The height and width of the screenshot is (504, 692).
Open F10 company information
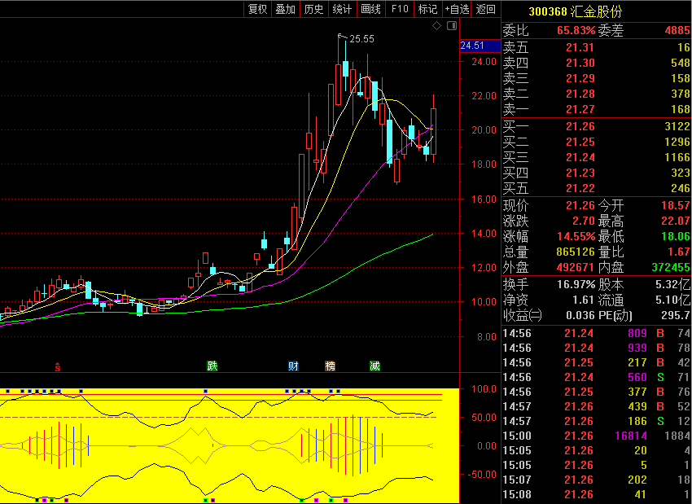coord(400,9)
